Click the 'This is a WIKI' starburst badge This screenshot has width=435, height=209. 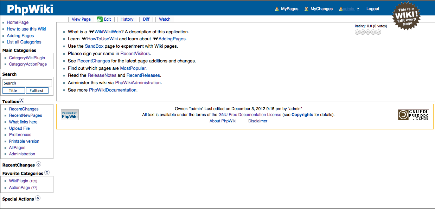pyautogui.click(x=406, y=15)
